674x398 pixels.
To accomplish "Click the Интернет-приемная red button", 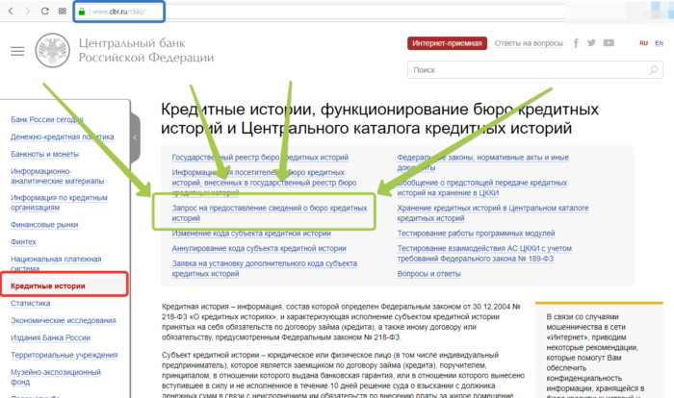I will point(446,43).
